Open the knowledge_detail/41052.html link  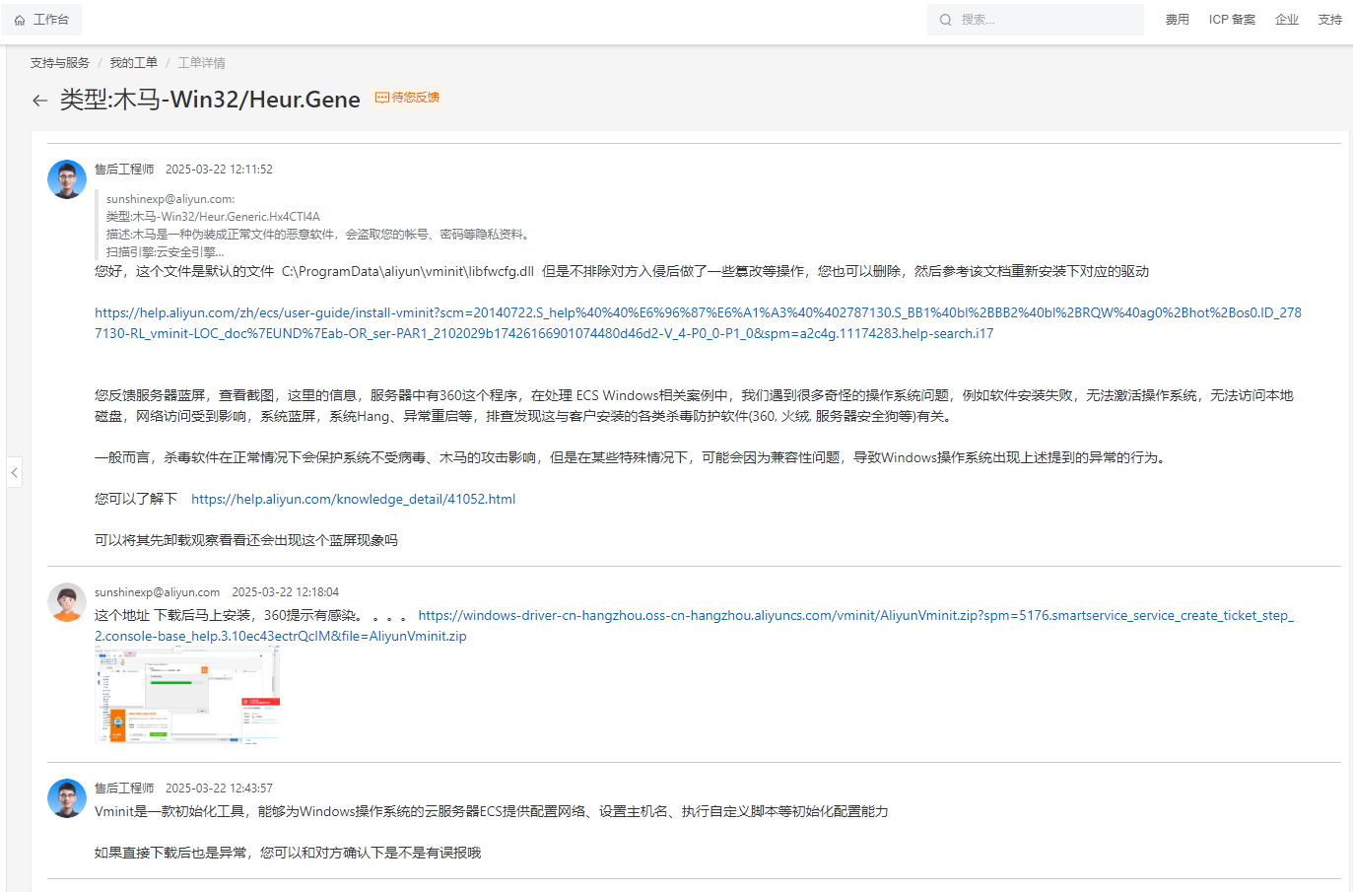(353, 499)
